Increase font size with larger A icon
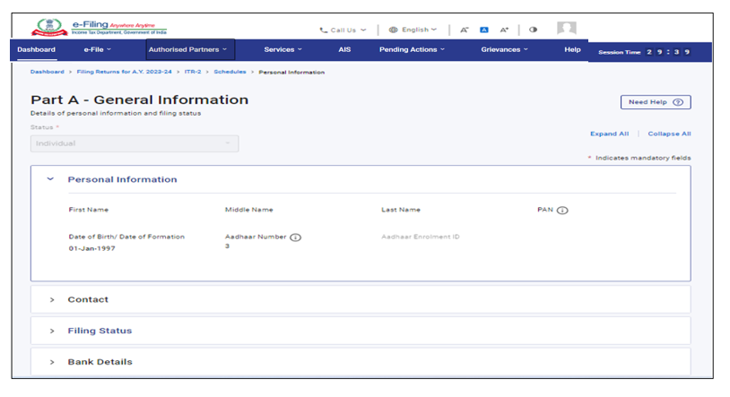Image resolution: width=730 pixels, height=397 pixels. [505, 30]
